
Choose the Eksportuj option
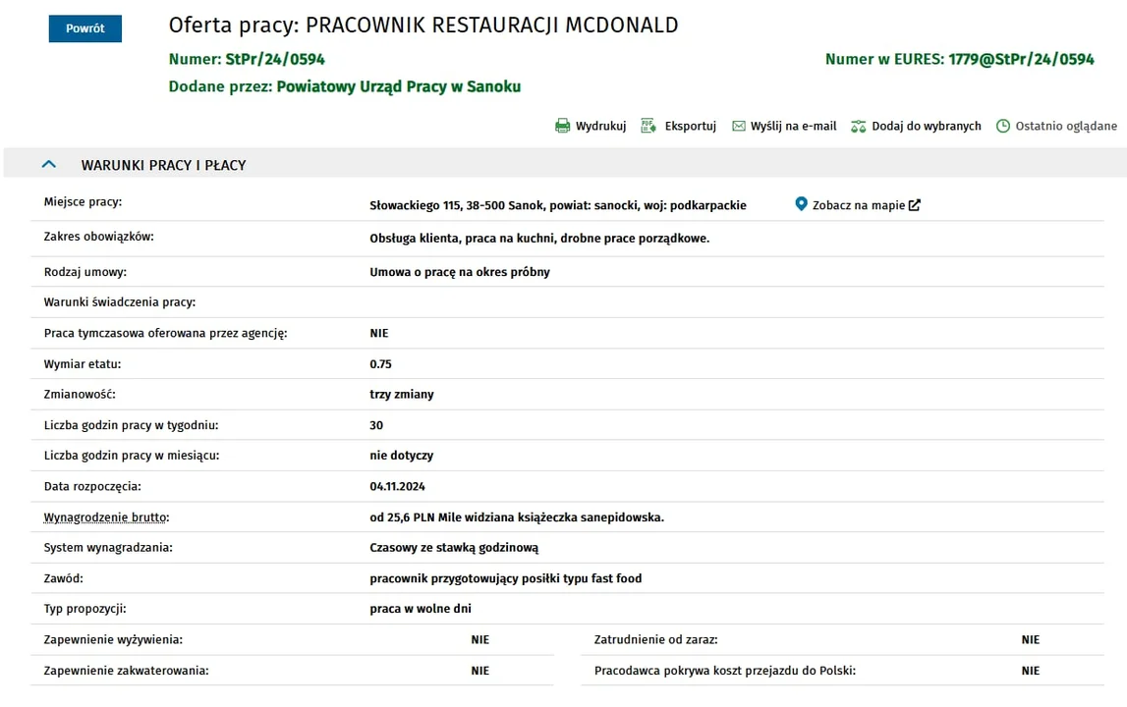click(690, 126)
